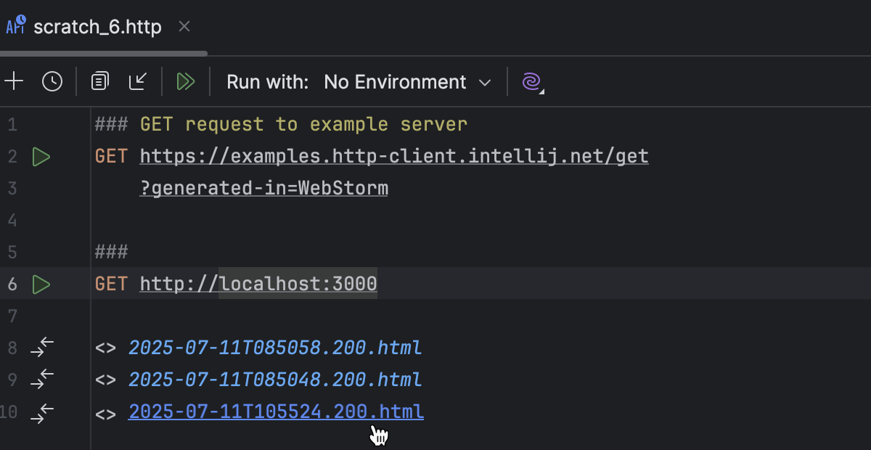This screenshot has width=871, height=450.
Task: Create a new HTTP request with the plus icon
Action: pyautogui.click(x=15, y=81)
